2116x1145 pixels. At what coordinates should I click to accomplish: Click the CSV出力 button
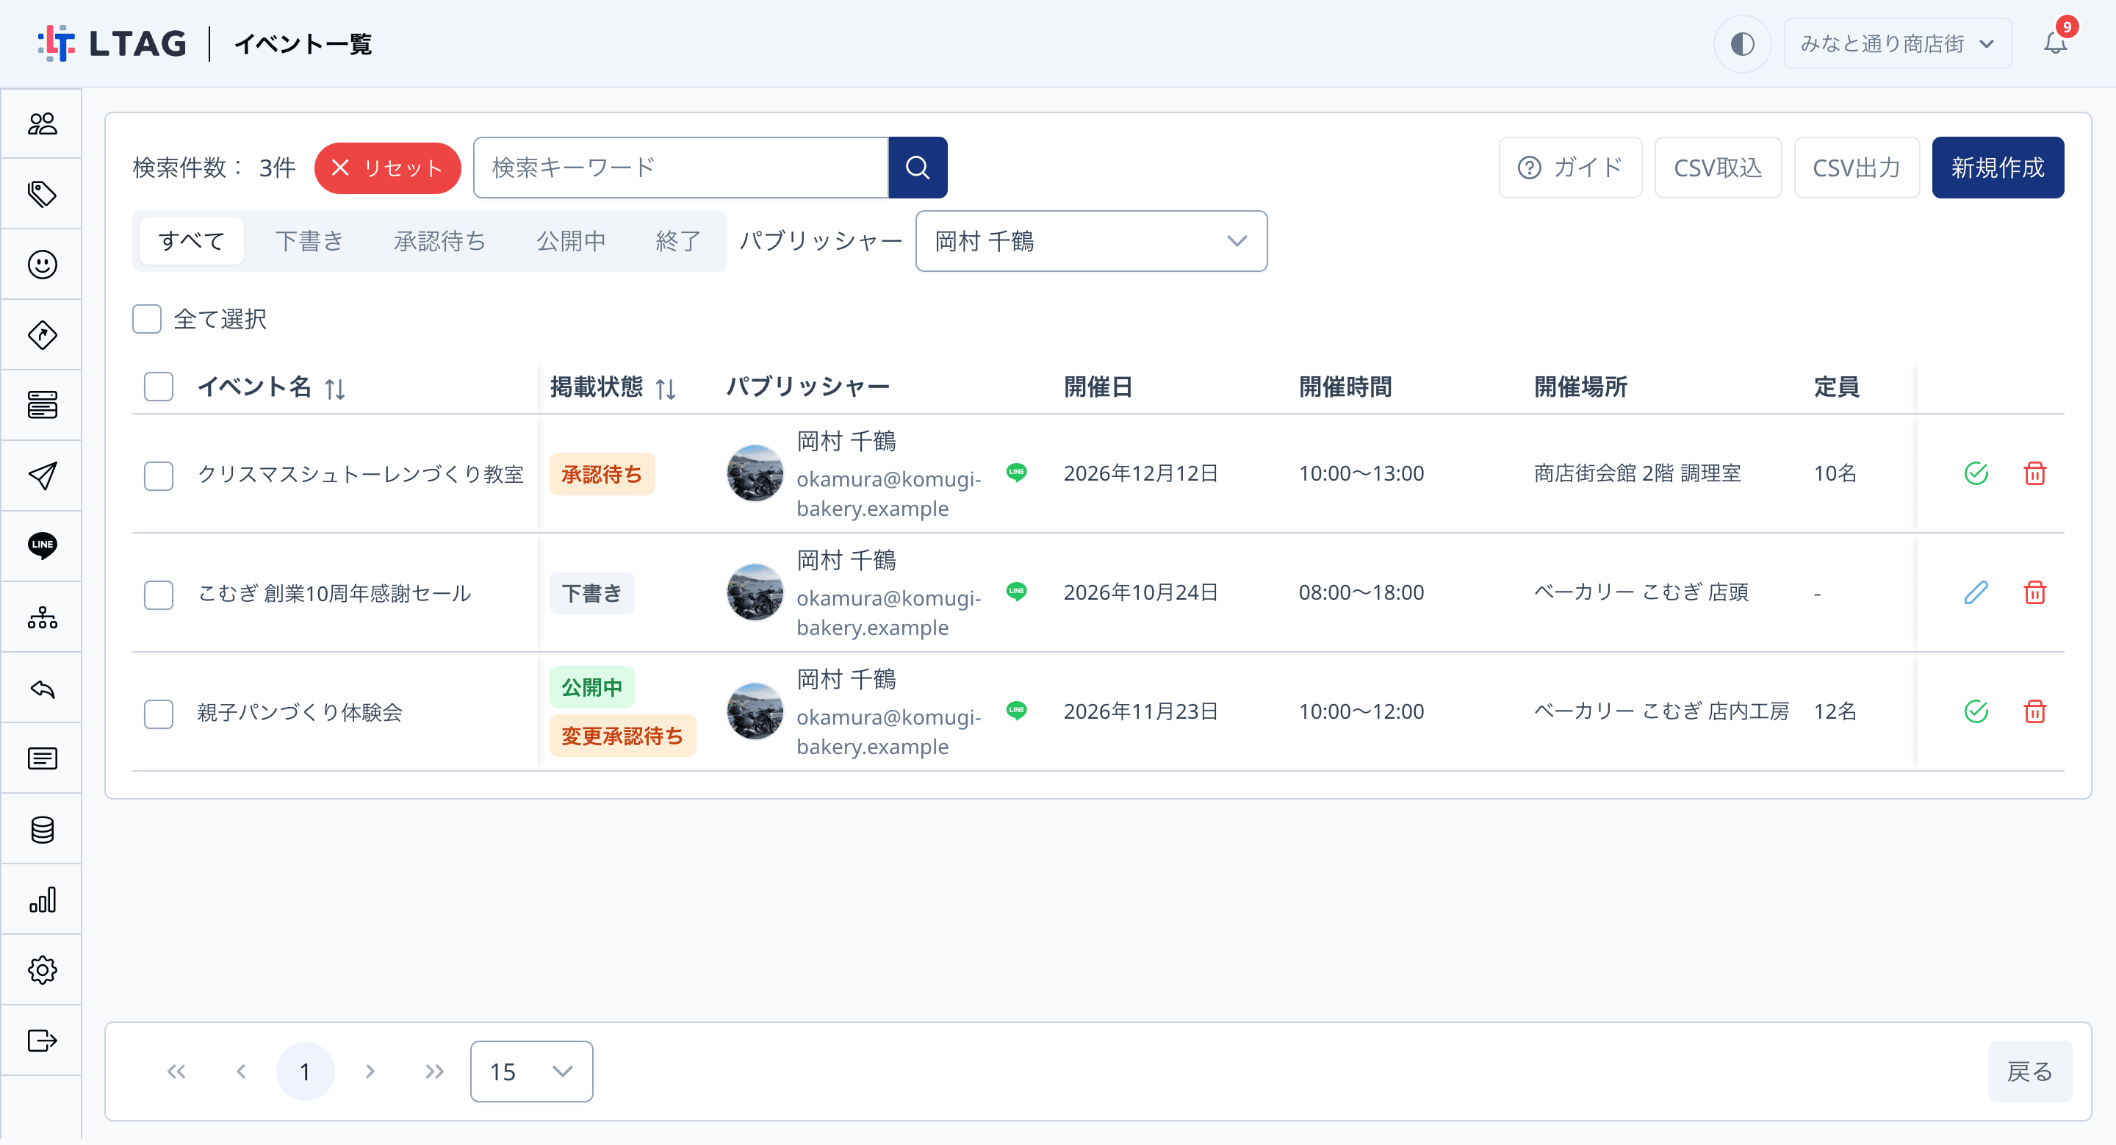click(1857, 168)
